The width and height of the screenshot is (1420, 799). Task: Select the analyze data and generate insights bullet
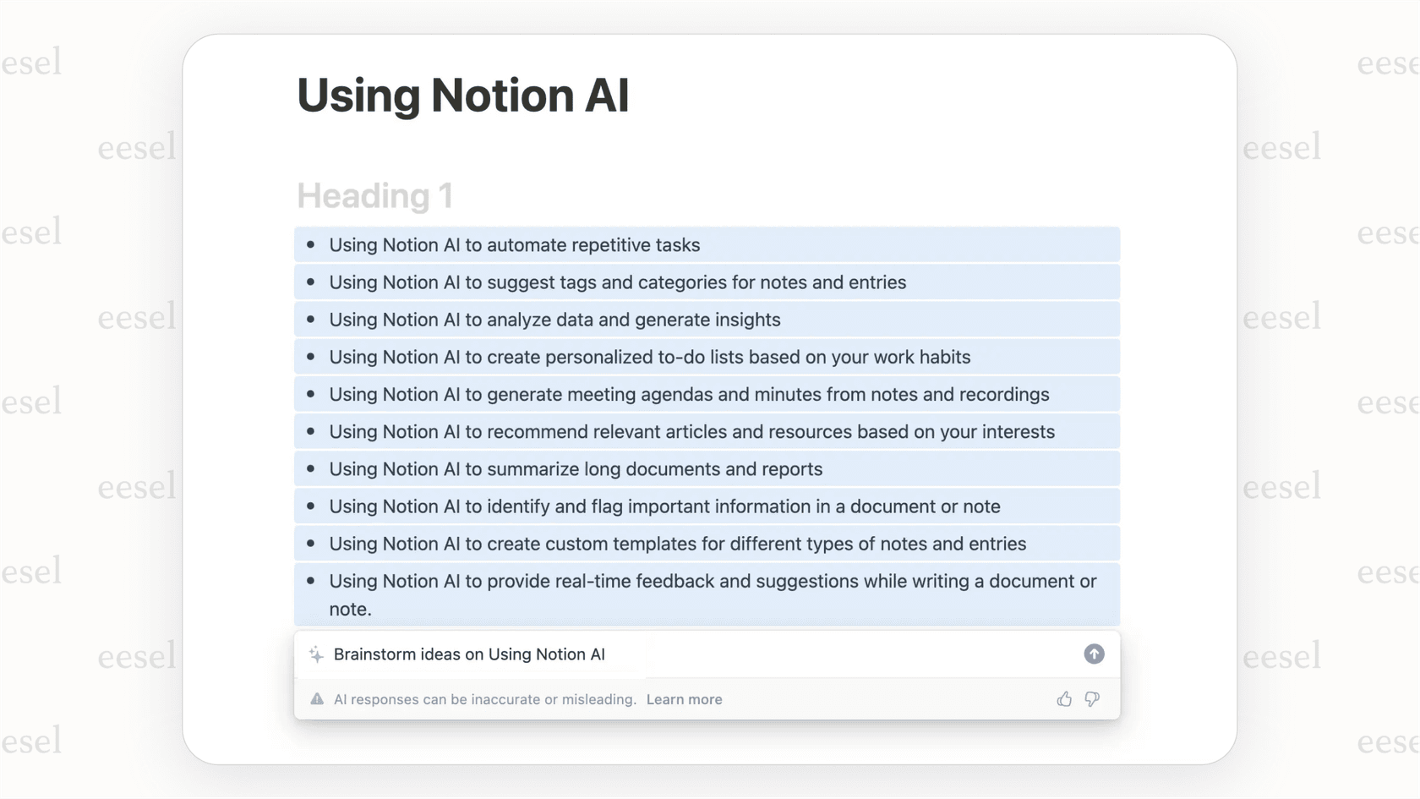point(554,320)
